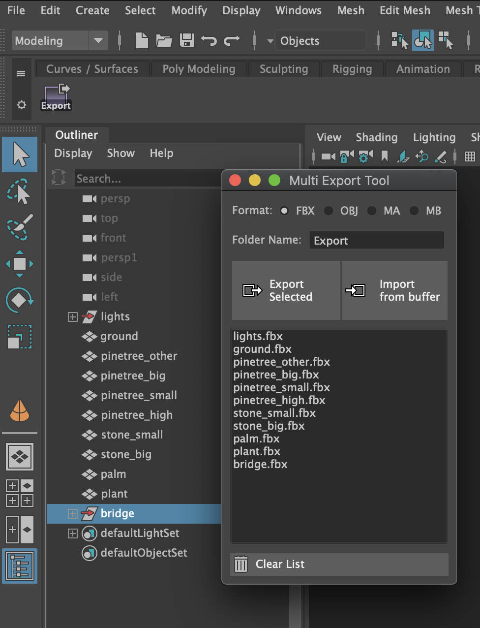The height and width of the screenshot is (628, 480).
Task: Activate the Move tool
Action: pyautogui.click(x=20, y=264)
